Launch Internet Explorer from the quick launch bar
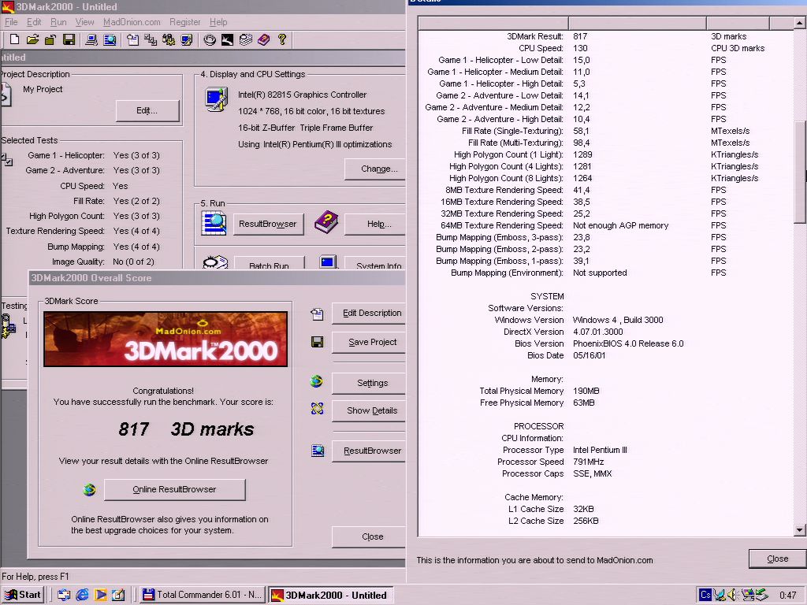The width and height of the screenshot is (807, 605). click(x=82, y=595)
